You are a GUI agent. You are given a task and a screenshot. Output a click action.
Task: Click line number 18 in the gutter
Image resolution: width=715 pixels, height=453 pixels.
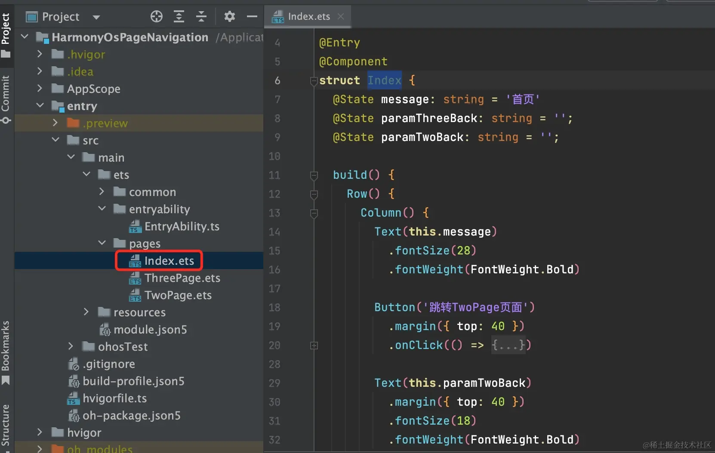point(274,307)
